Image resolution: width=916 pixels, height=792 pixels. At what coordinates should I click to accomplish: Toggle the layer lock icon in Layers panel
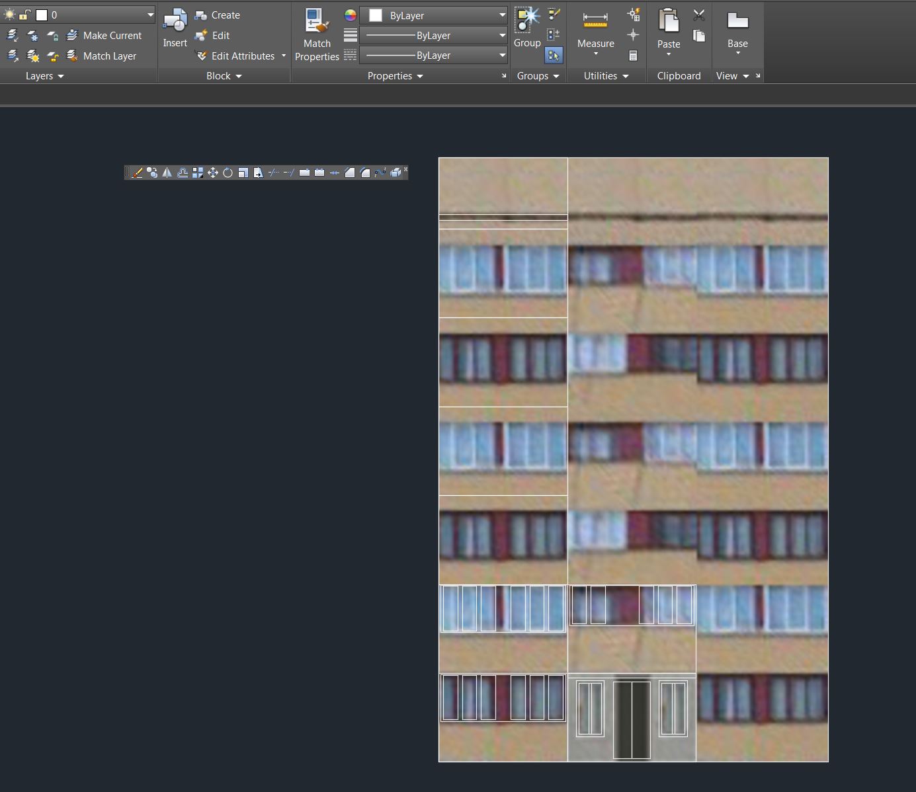click(24, 15)
